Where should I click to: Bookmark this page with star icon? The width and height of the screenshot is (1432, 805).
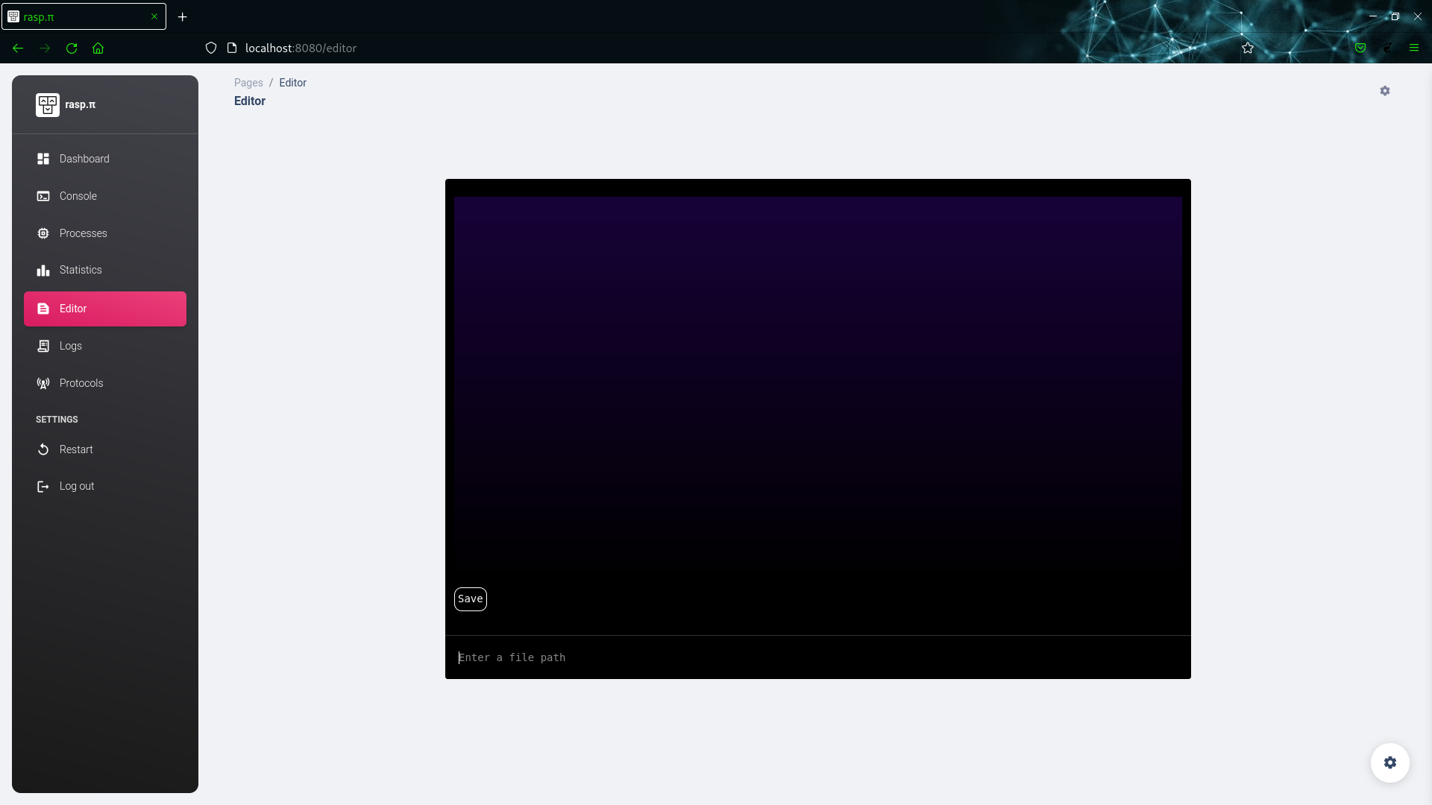click(1248, 48)
